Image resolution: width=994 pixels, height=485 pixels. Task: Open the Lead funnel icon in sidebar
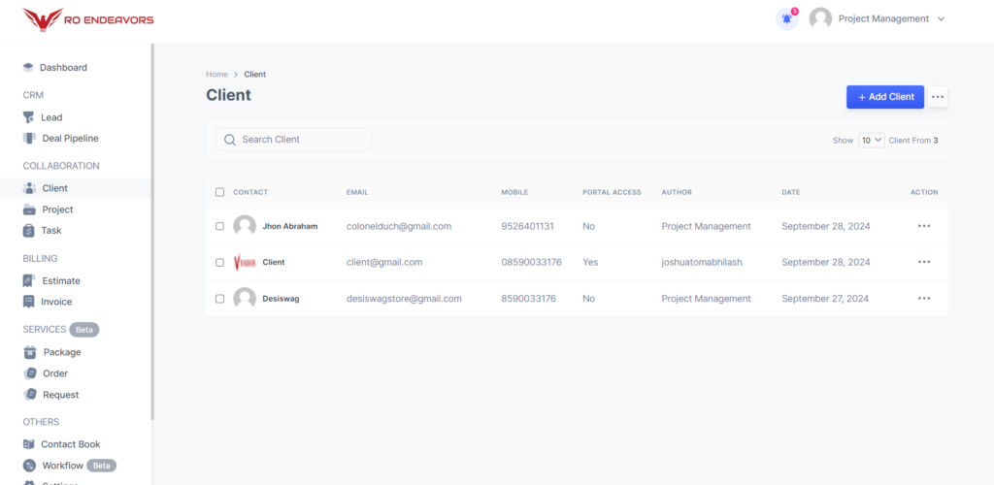click(29, 117)
